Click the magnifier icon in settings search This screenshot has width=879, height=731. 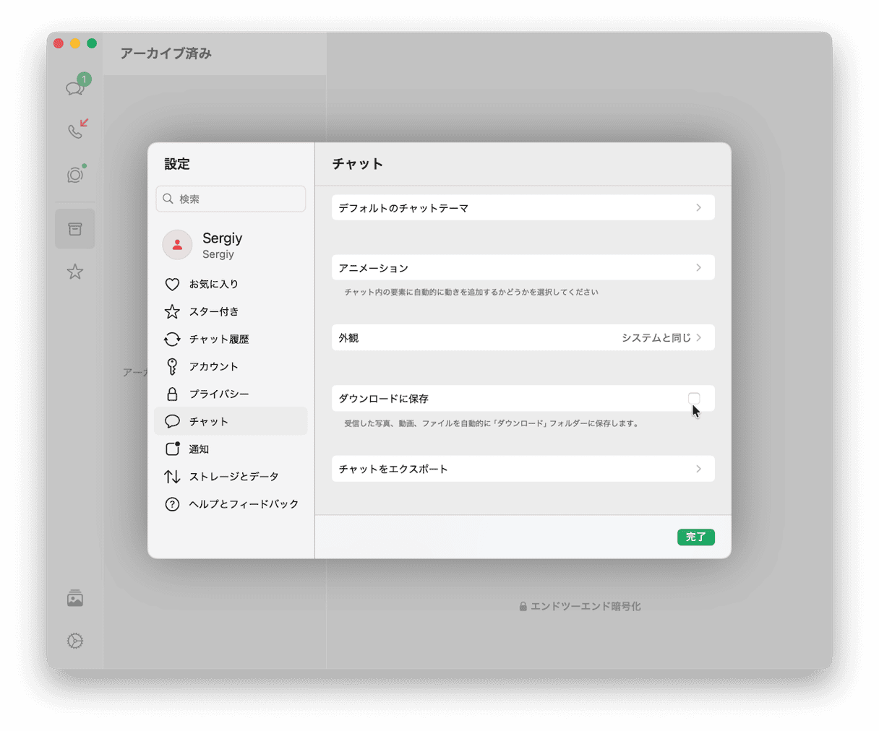(x=168, y=199)
